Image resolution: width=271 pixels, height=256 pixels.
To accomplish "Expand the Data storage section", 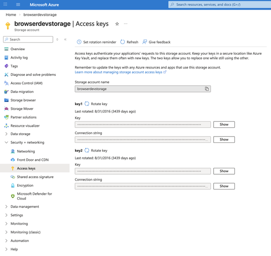I will tap(6, 134).
